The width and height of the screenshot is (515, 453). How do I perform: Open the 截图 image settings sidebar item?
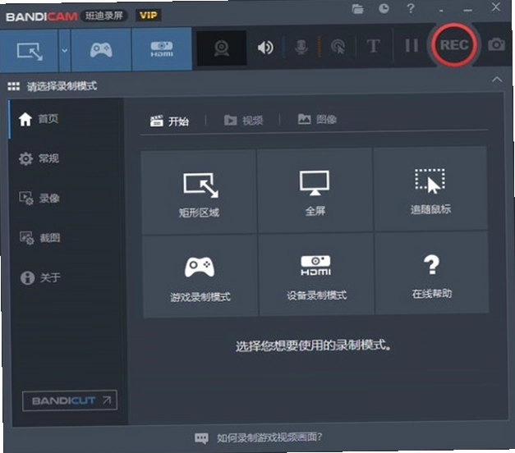click(x=67, y=238)
